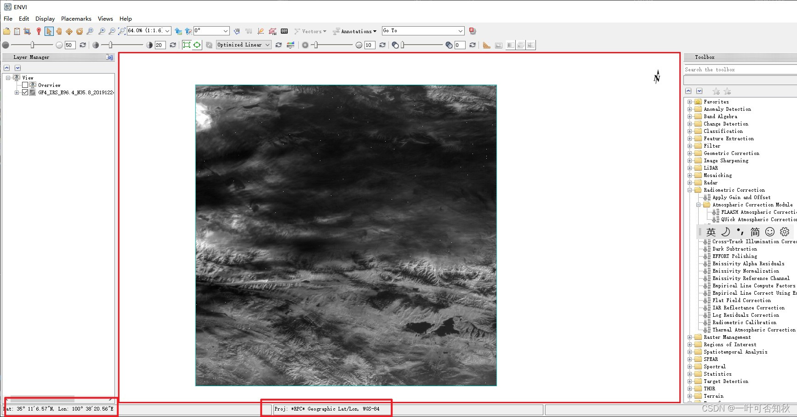
Task: Open the Edit menu
Action: pyautogui.click(x=24, y=19)
